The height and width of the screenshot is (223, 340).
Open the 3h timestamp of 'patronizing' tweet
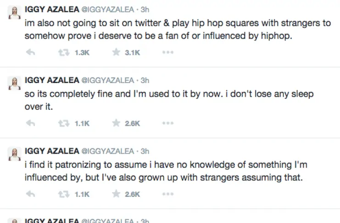click(x=145, y=151)
